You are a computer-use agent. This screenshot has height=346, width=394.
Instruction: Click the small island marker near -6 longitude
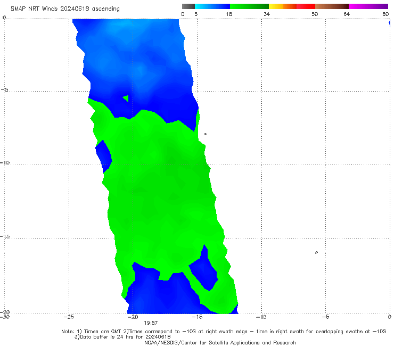pyautogui.click(x=316, y=252)
